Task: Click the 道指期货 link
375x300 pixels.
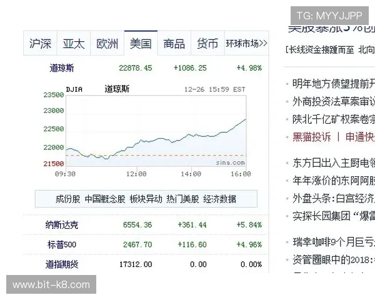Action: point(62,264)
